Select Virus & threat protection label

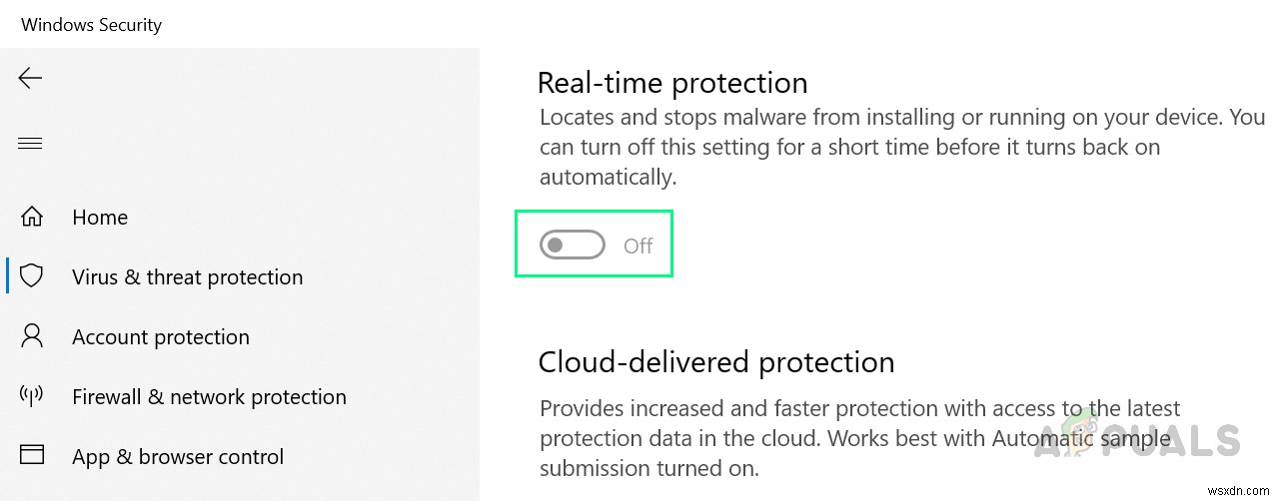[187, 277]
